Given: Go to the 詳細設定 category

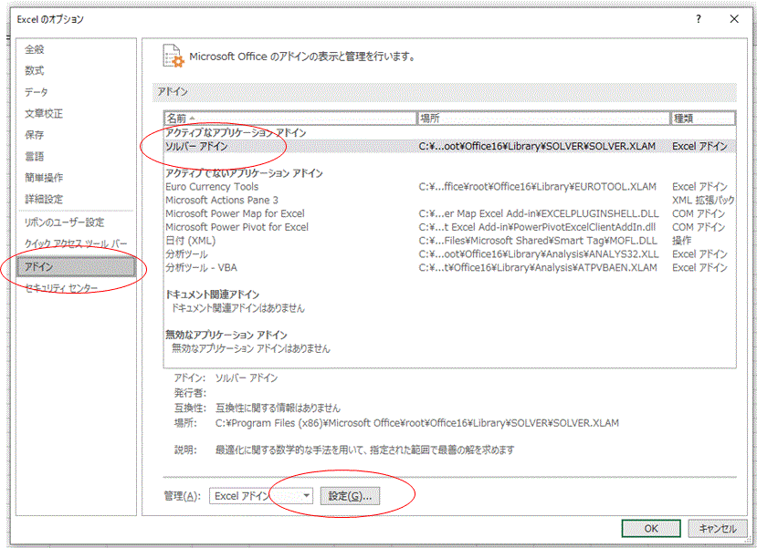Looking at the screenshot, I should coord(44,199).
